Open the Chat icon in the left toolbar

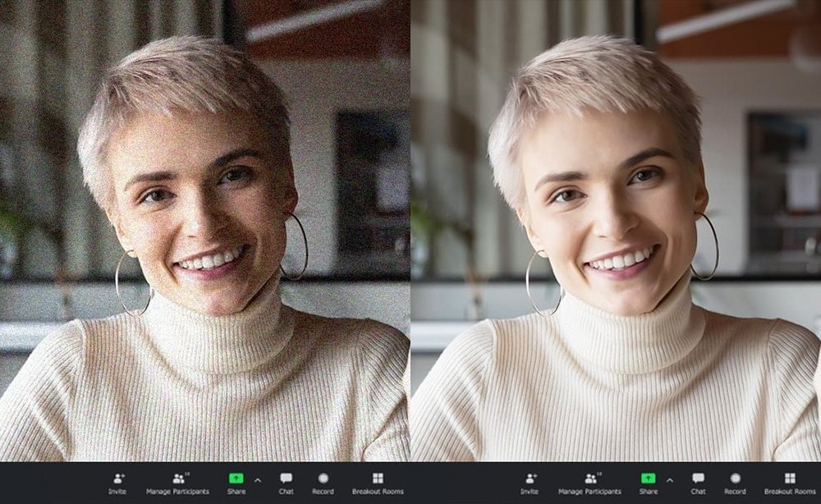pos(286,478)
